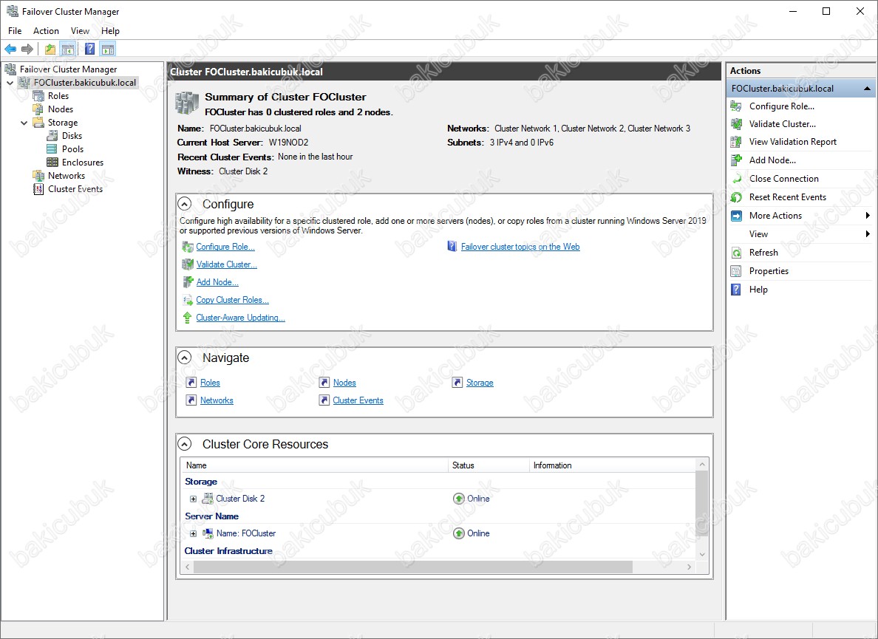Click the Pools icon in the tree
The image size is (878, 639).
point(52,148)
